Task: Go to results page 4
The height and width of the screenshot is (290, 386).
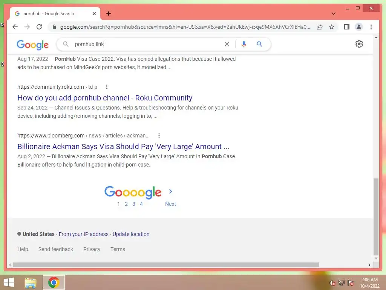Action: [x=141, y=204]
